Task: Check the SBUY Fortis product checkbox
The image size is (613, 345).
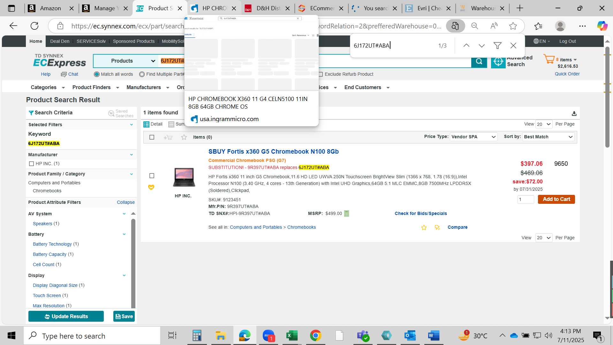Action: pyautogui.click(x=152, y=176)
